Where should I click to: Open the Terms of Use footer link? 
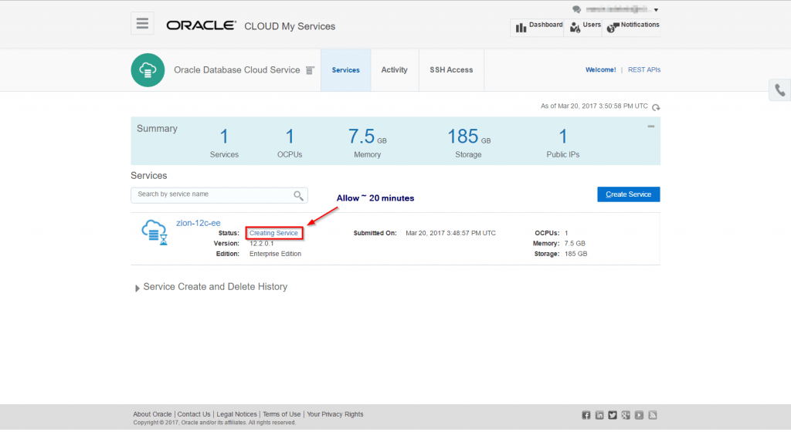(281, 414)
